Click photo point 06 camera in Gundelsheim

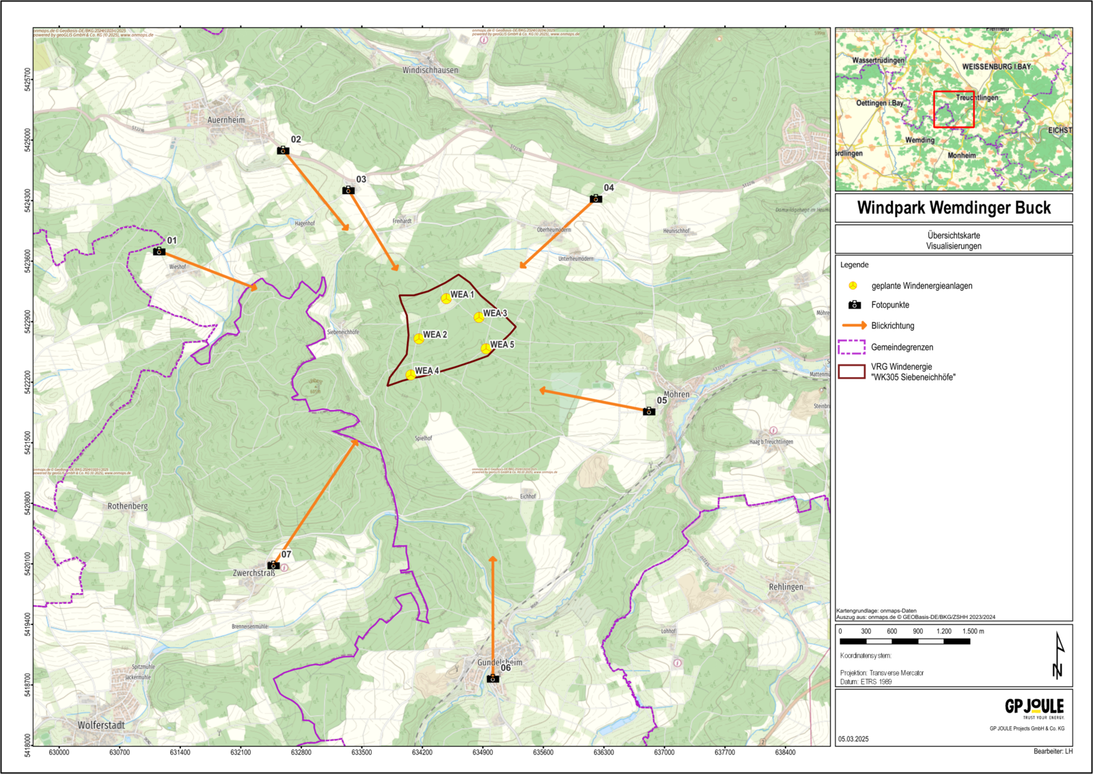tap(493, 678)
